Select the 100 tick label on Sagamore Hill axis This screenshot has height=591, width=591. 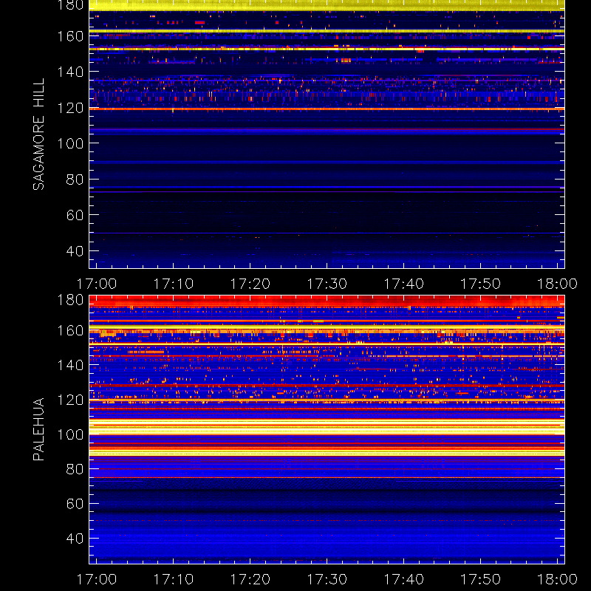(x=70, y=143)
